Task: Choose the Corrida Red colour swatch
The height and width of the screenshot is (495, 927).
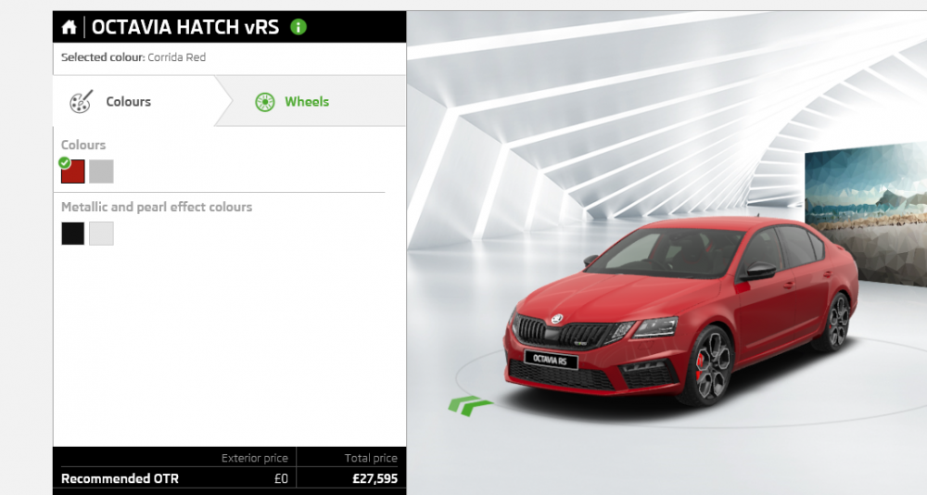Action: (x=72, y=171)
